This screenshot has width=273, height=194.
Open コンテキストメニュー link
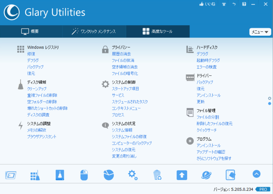click(x=126, y=108)
